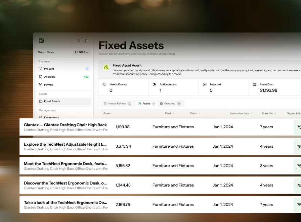
Task: Open the Take a look at TechNest row
Action: [x=160, y=205]
